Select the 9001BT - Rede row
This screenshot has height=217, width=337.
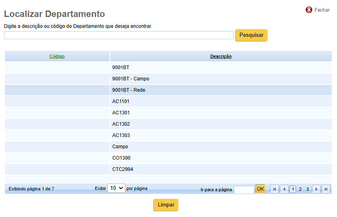click(x=168, y=90)
